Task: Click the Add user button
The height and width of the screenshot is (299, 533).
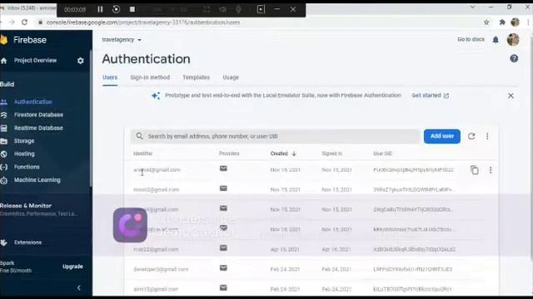Action: coord(442,136)
